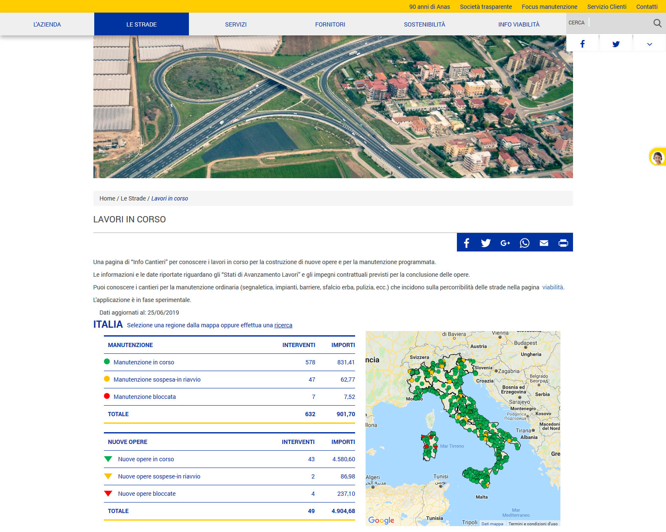
Task: Click the red dot for Manutenzione bloccata
Action: 107,396
